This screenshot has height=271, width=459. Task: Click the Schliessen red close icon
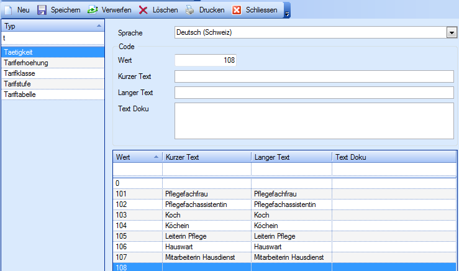tap(237, 10)
